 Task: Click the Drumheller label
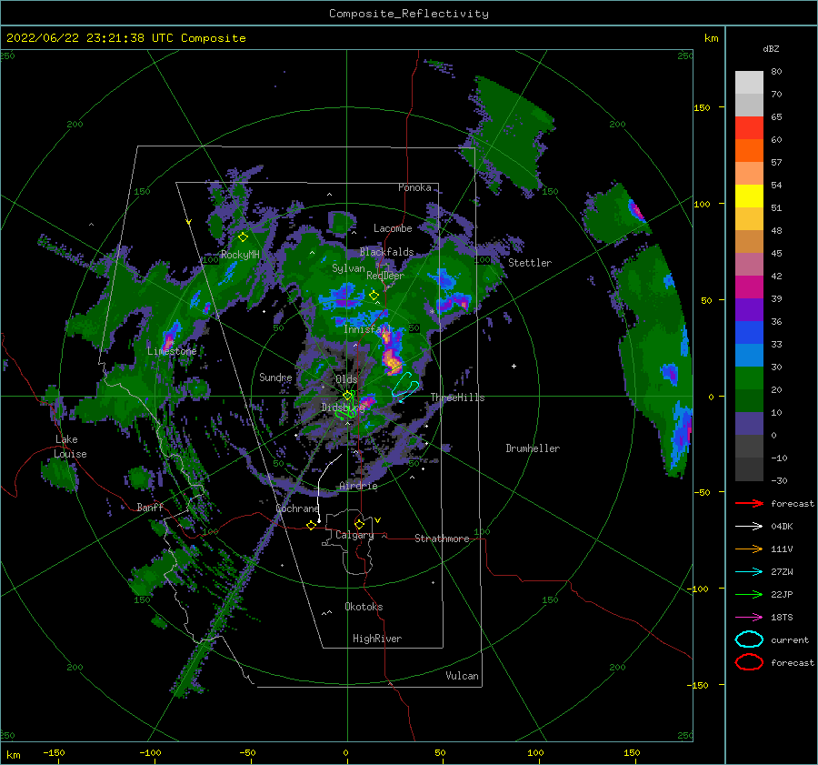coord(533,448)
